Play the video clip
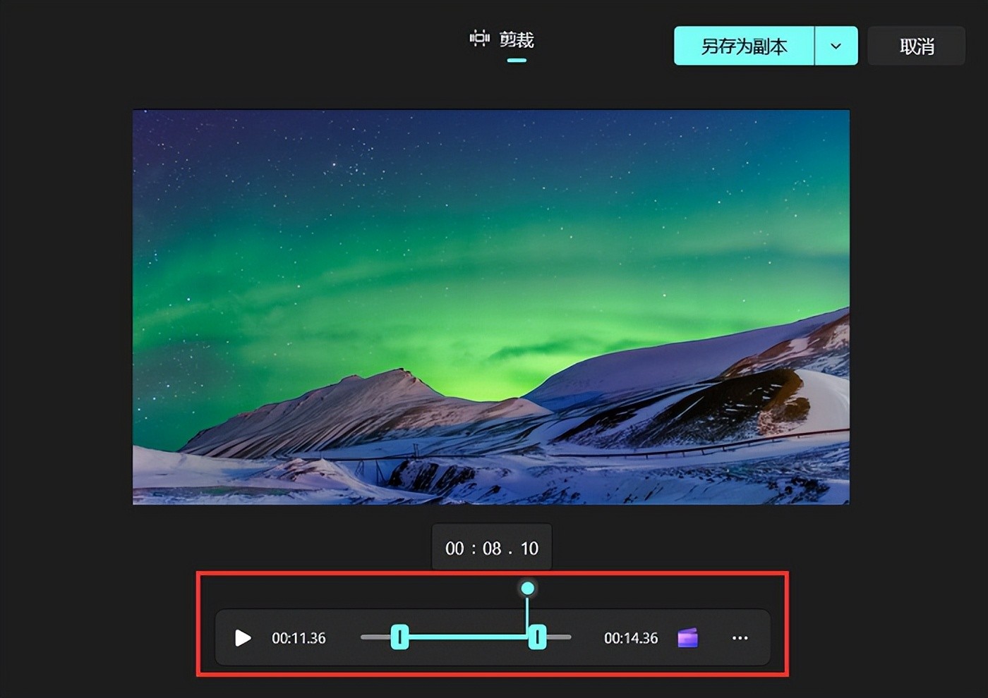The height and width of the screenshot is (698, 988). [x=243, y=638]
